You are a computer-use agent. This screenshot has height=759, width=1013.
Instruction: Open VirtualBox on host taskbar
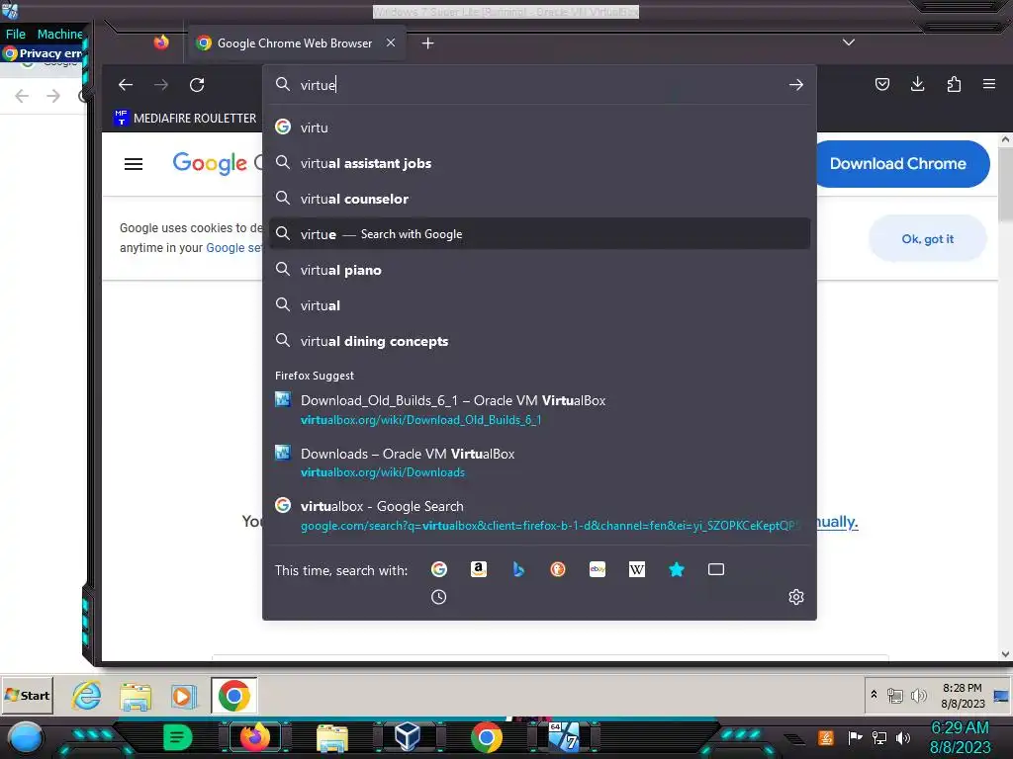[408, 737]
